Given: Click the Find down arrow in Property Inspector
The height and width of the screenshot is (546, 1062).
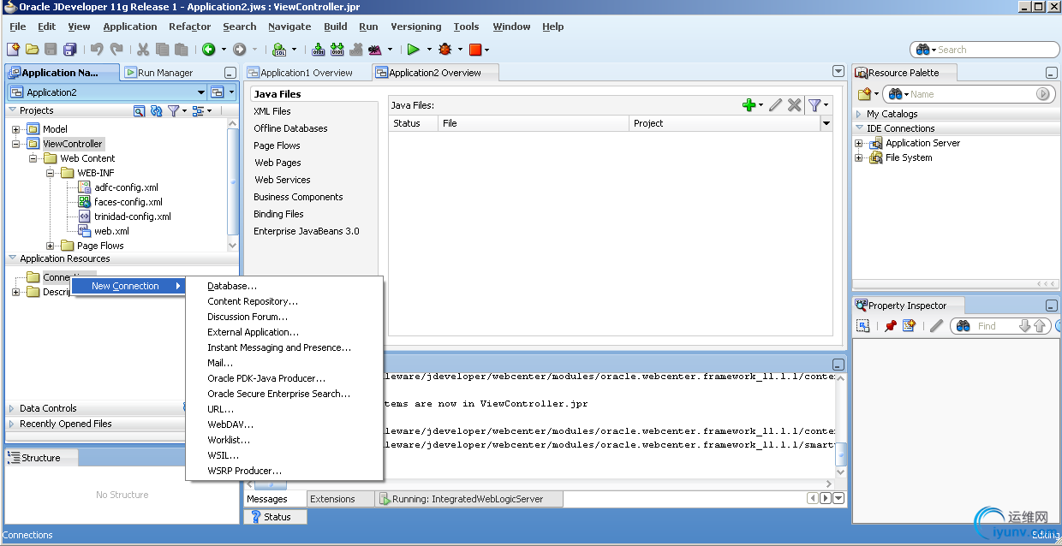Looking at the screenshot, I should [x=1024, y=326].
